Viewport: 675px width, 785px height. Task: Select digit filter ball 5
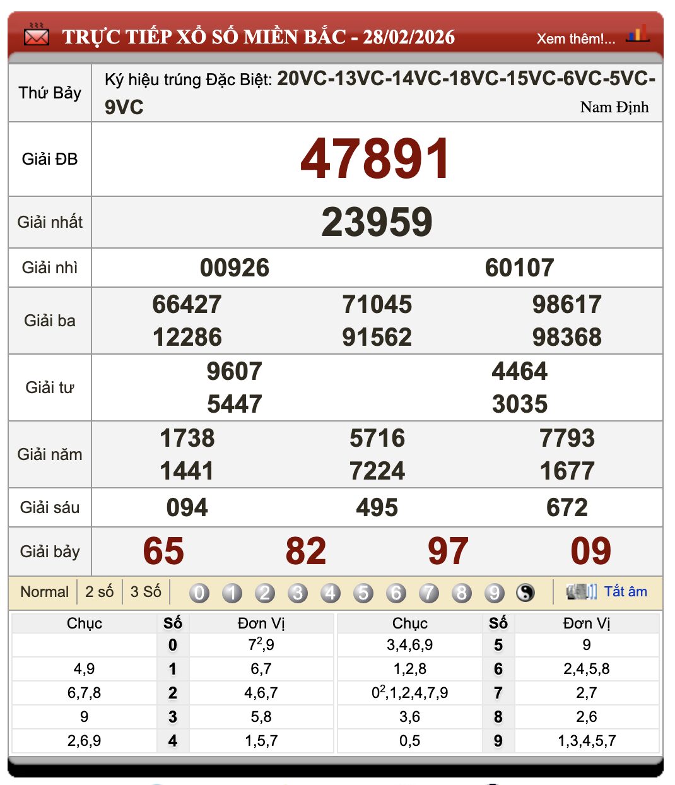(x=363, y=593)
